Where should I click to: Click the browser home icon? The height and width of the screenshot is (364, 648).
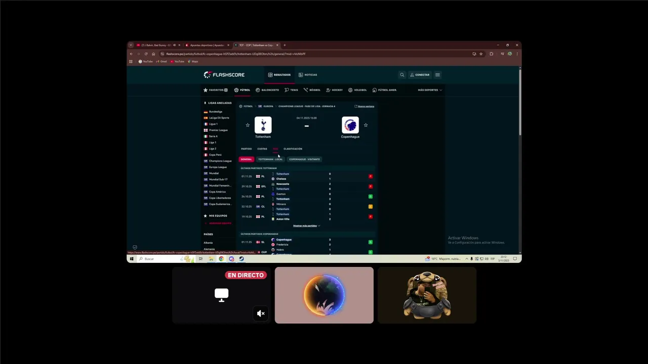point(153,54)
